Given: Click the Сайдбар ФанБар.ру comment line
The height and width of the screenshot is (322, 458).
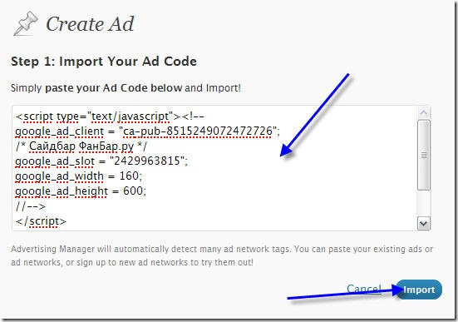Looking at the screenshot, I should click(81, 146).
